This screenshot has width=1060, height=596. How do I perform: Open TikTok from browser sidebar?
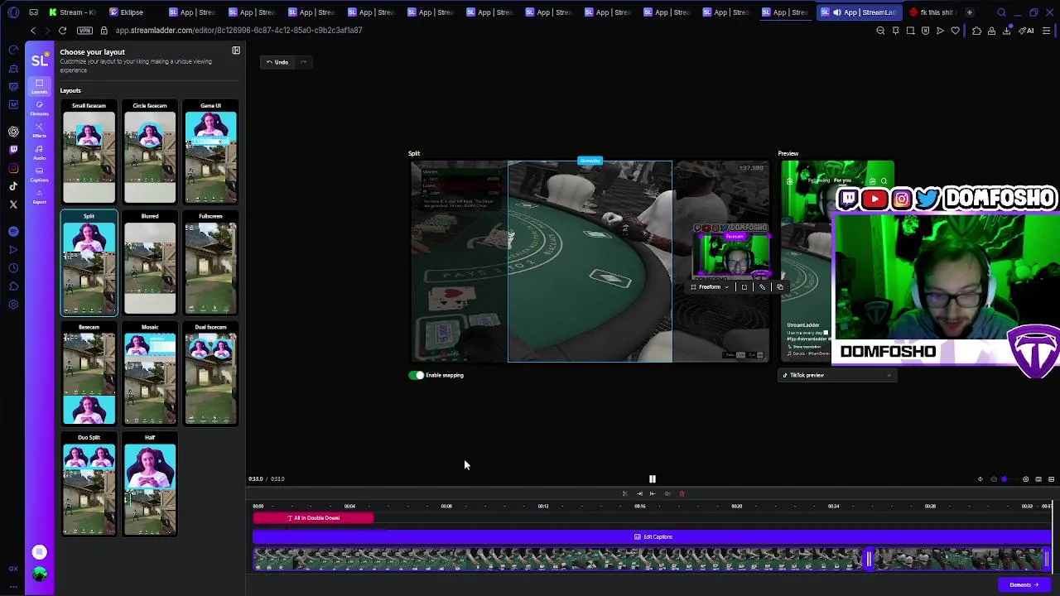[13, 186]
